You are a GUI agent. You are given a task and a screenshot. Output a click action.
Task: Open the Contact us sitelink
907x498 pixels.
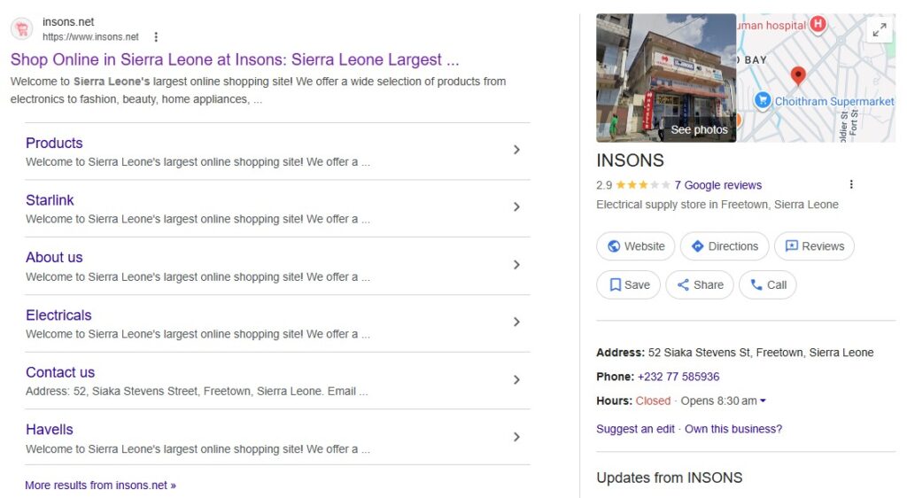pyautogui.click(x=60, y=372)
